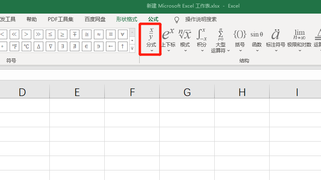Insert the degrees Celsius ℃ symbol
321x180 pixels.
26,46
